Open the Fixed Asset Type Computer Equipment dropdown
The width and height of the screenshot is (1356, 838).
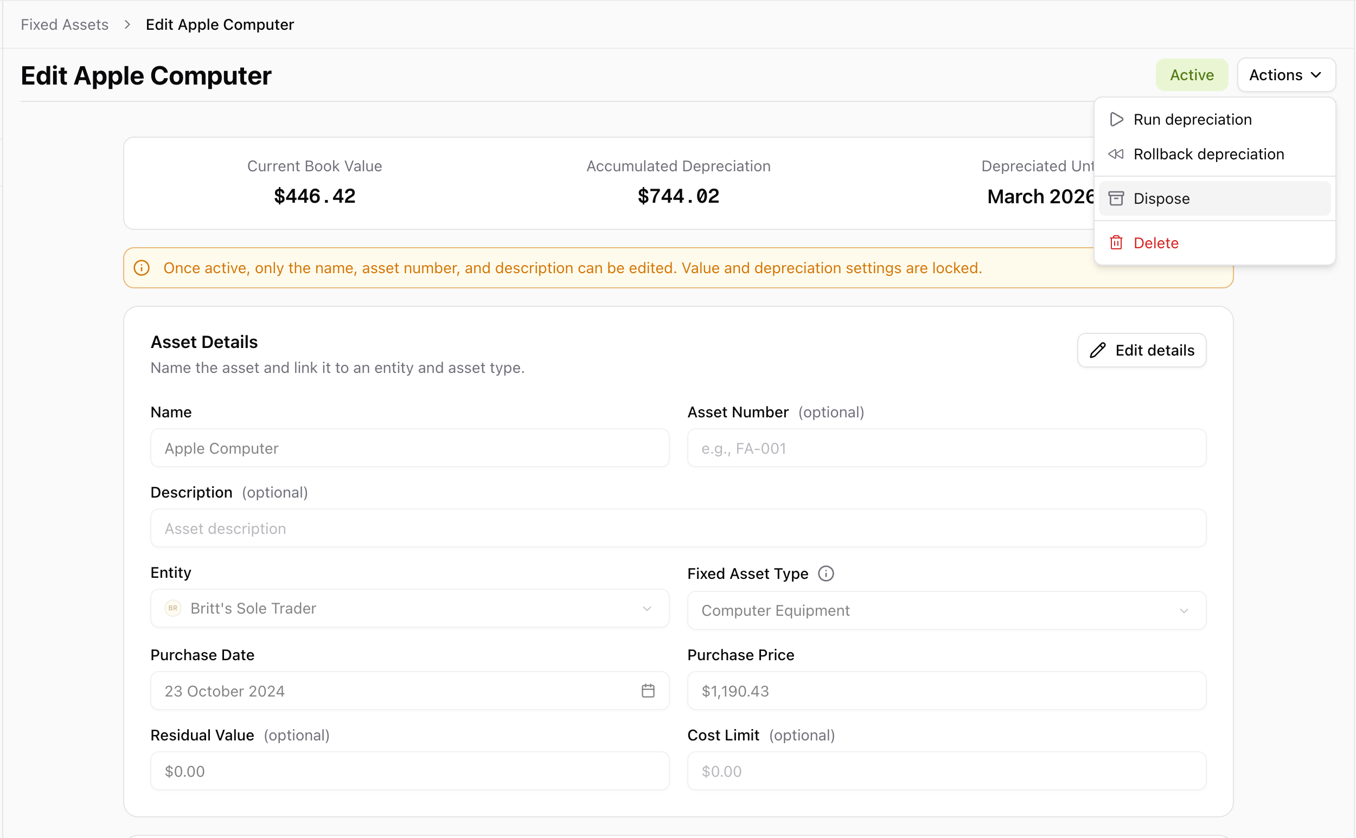pos(946,611)
